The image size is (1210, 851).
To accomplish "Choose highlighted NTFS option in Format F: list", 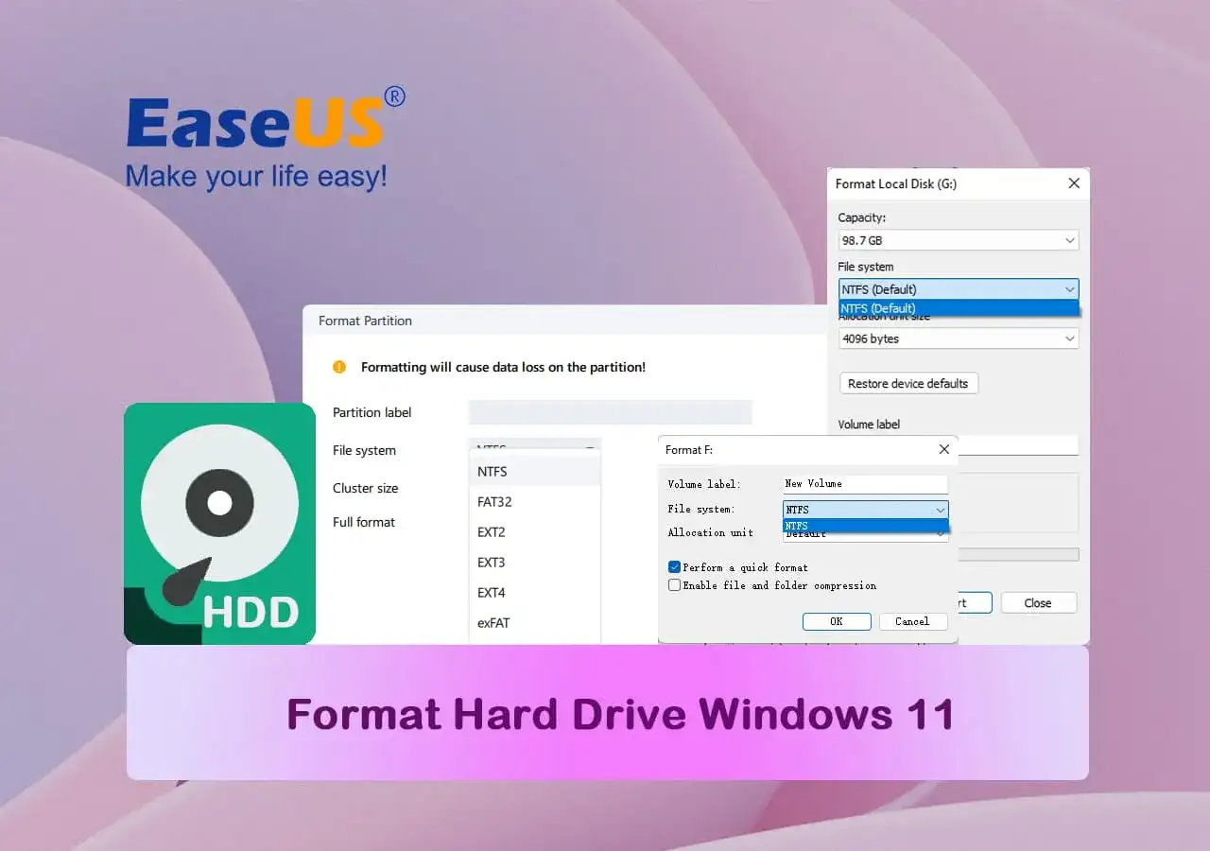I will coord(865,525).
